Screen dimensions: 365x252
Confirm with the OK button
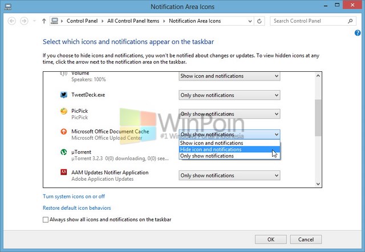(271, 239)
